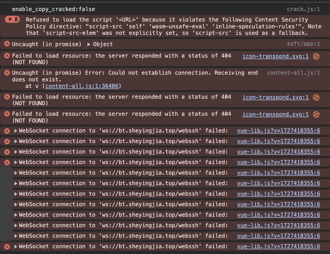Click the error icon beside Uncaught promise Object
330x254 pixels.
pos(7,44)
